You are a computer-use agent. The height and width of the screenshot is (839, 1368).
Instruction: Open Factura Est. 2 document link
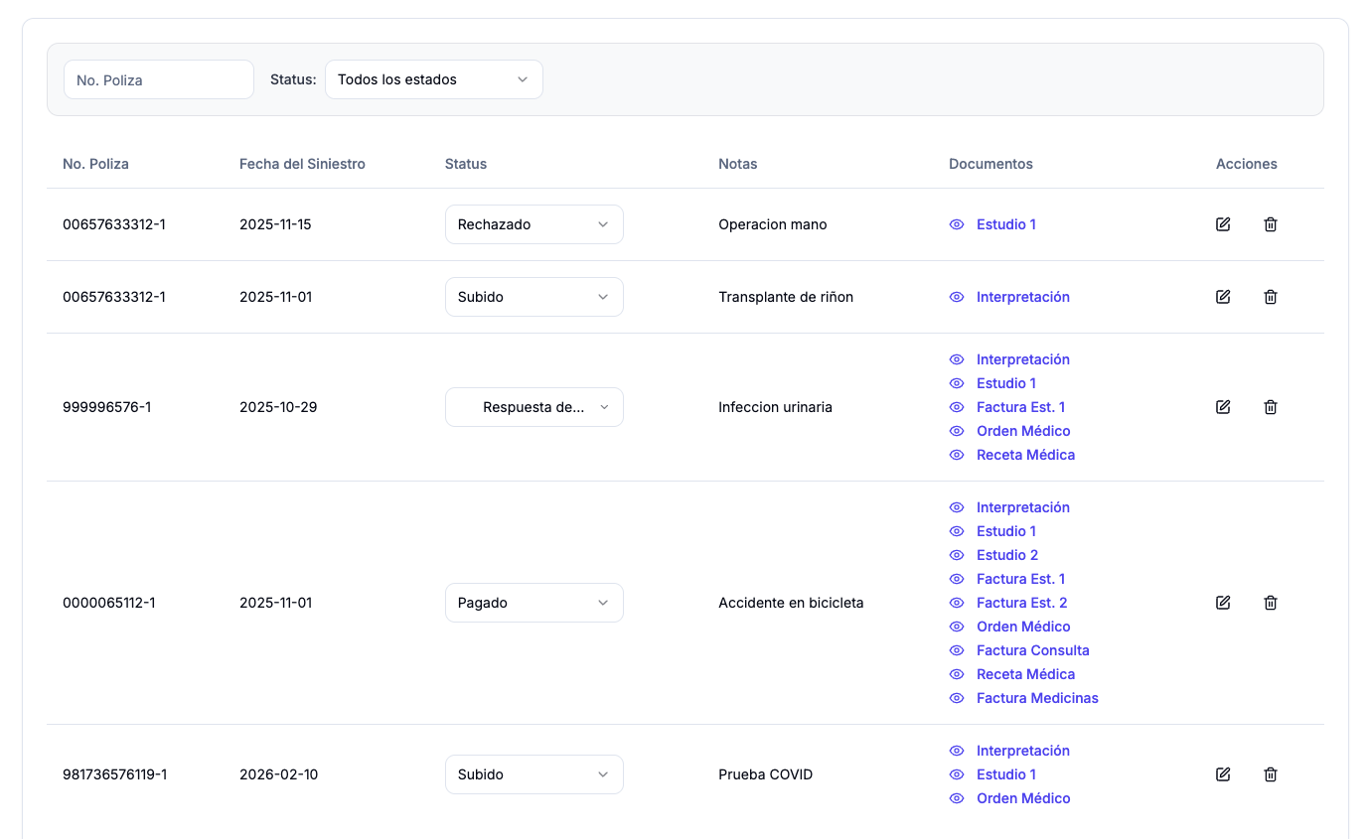click(1021, 603)
